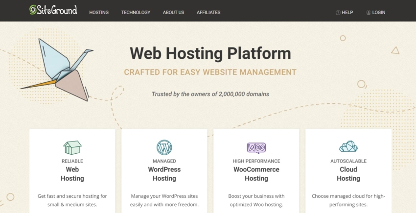416x213 pixels.
Task: Click the Cloud Hosting cloud icon
Action: pos(348,146)
